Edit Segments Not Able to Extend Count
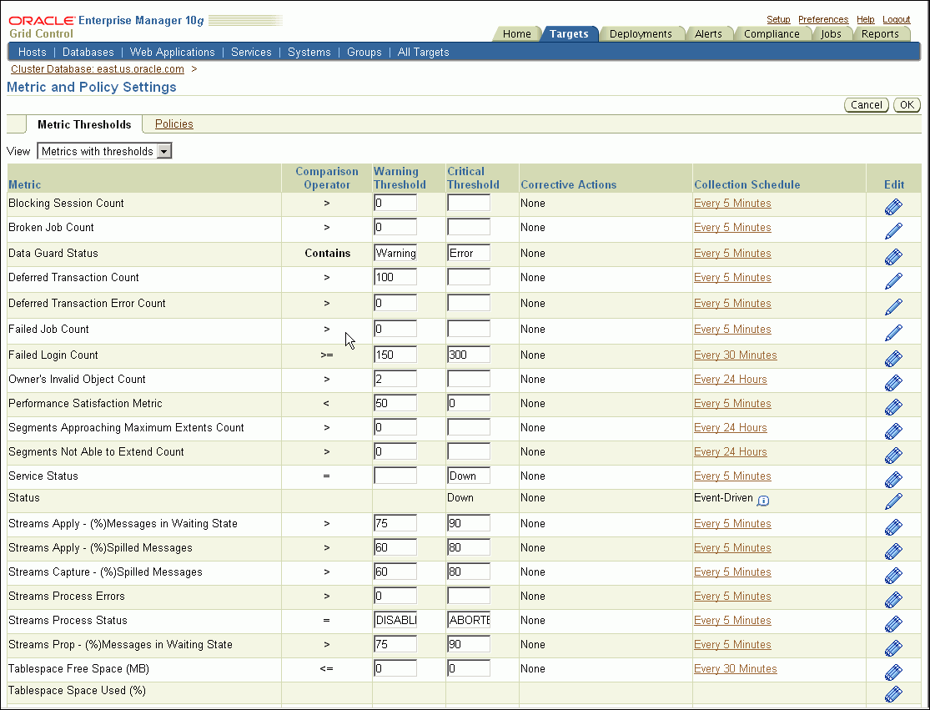Image resolution: width=930 pixels, height=710 pixels. tap(893, 456)
